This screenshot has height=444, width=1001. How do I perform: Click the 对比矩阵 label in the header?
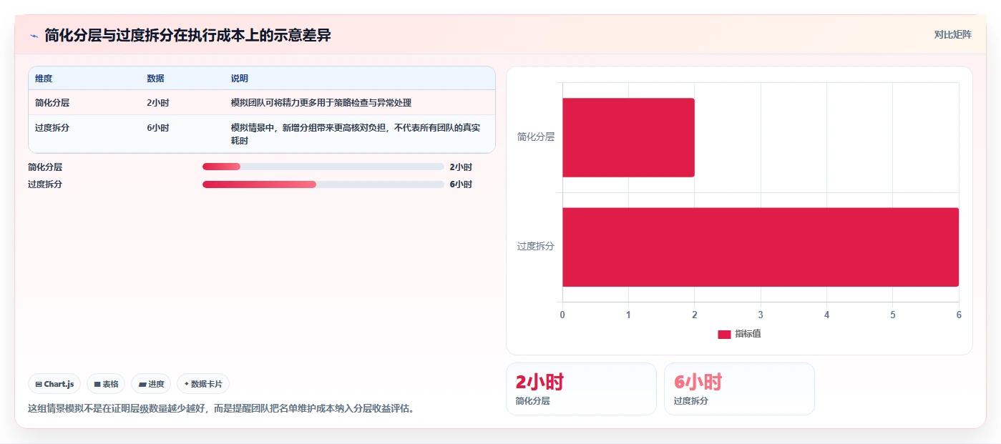(x=952, y=34)
